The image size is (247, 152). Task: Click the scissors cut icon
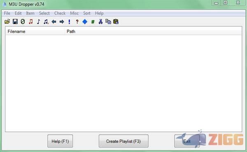[x=100, y=21]
